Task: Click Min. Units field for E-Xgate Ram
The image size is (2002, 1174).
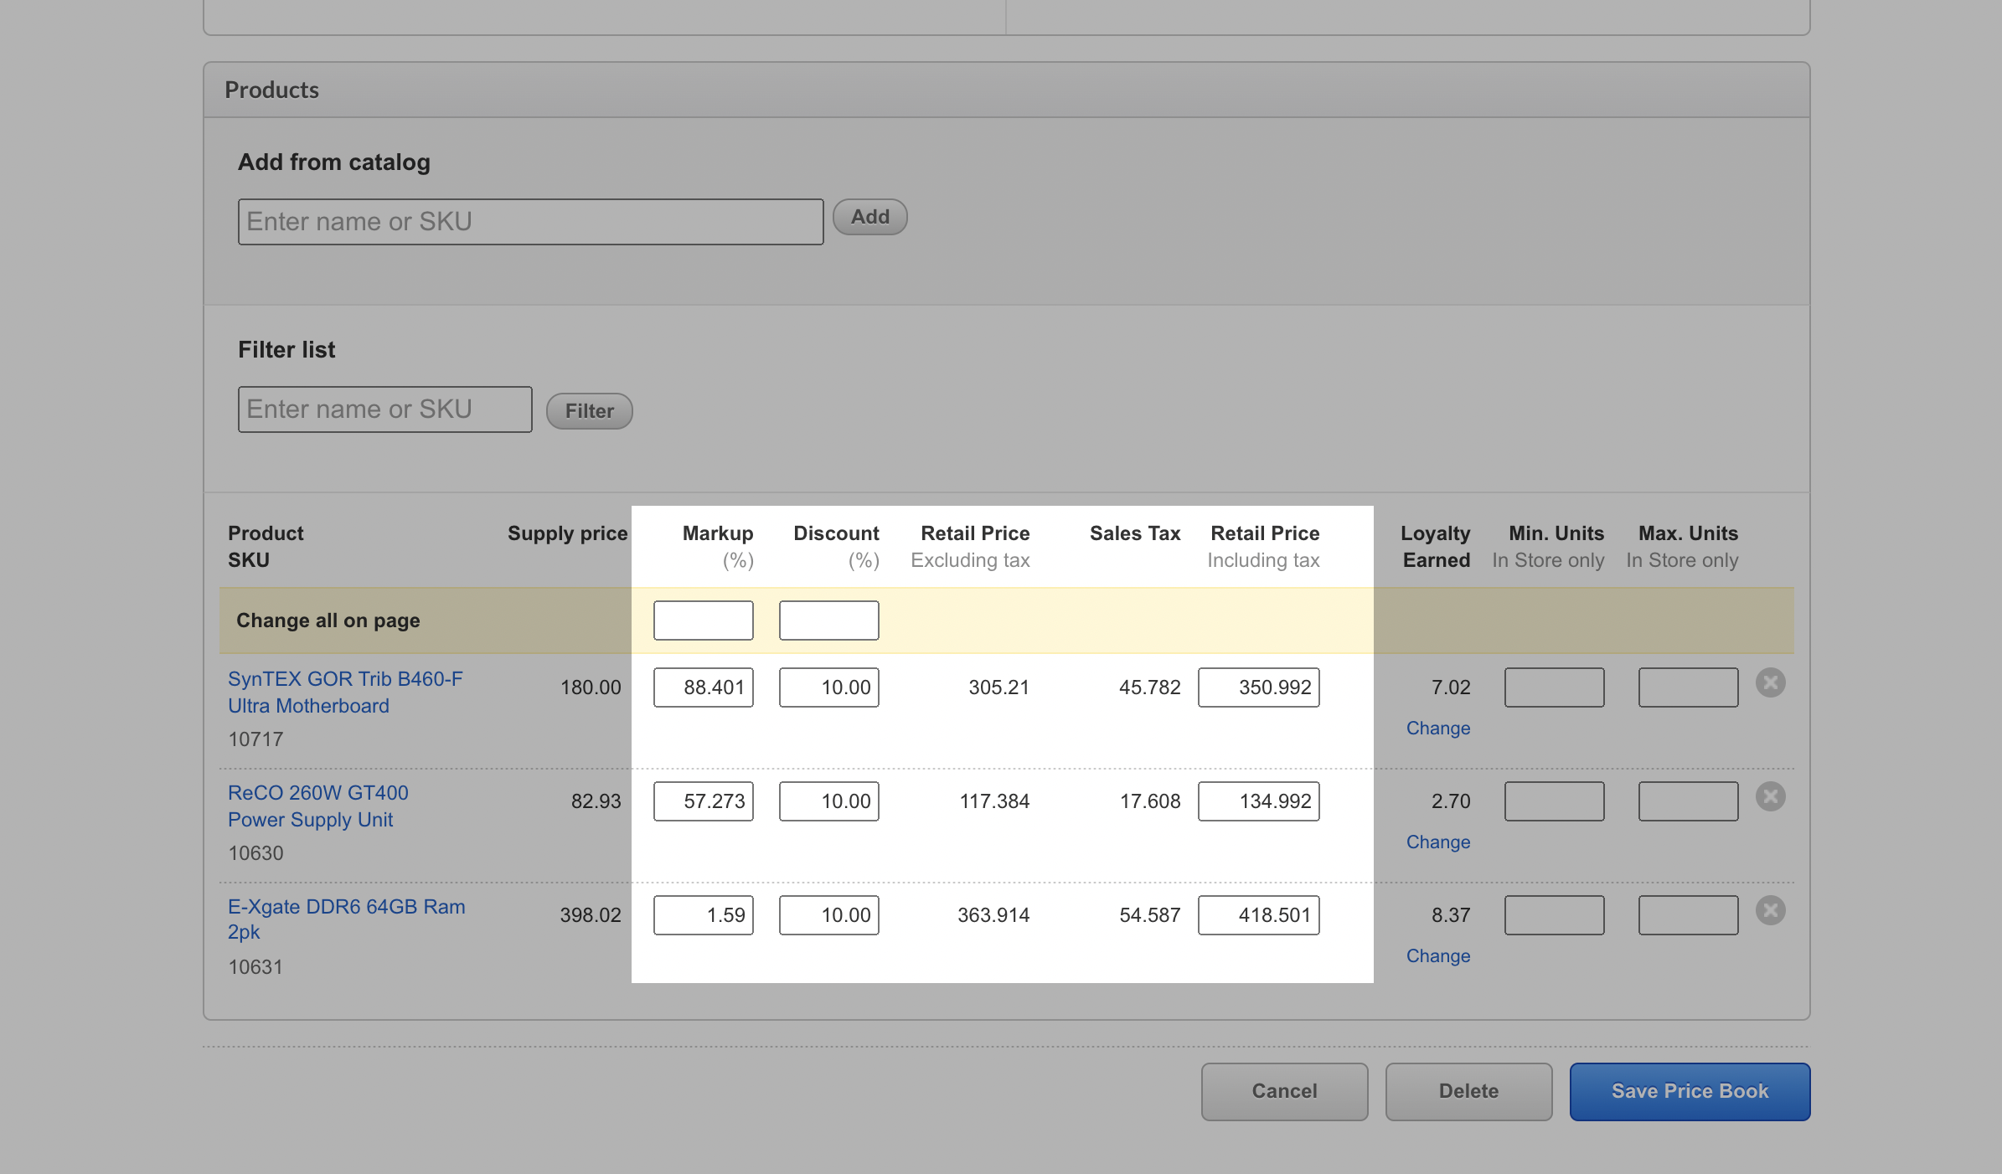Action: tap(1554, 915)
